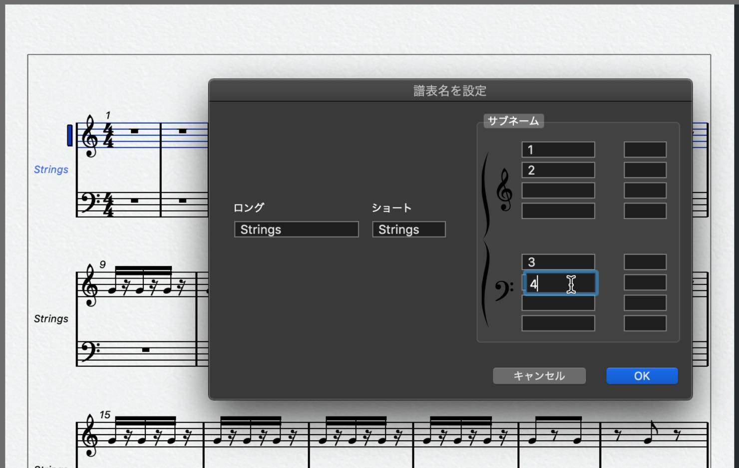The image size is (739, 468).
Task: Focus the ショート name field containing Strings
Action: pos(409,230)
